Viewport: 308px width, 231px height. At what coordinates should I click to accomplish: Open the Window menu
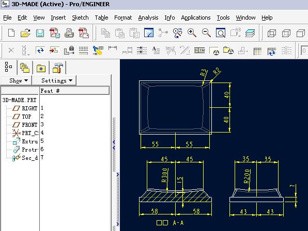tap(245, 18)
